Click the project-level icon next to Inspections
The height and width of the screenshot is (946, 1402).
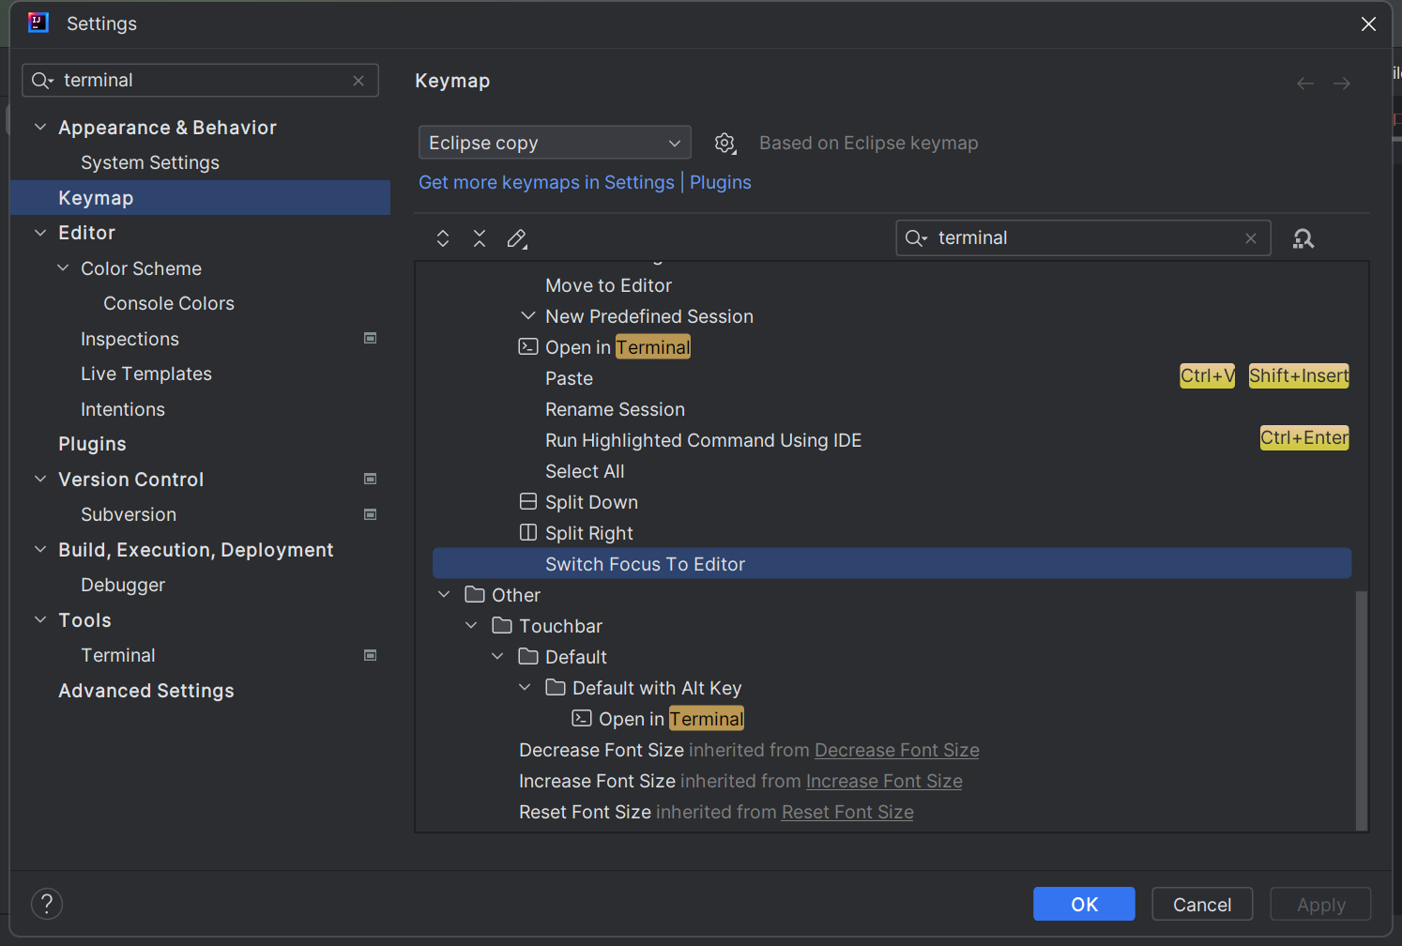[371, 338]
